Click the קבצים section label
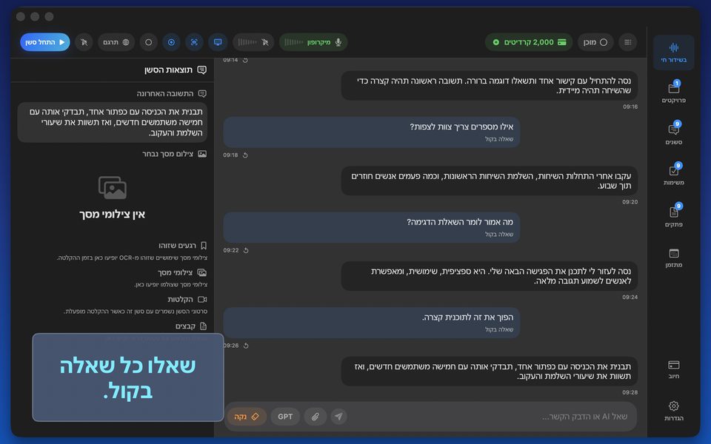The width and height of the screenshot is (711, 444). (x=185, y=326)
